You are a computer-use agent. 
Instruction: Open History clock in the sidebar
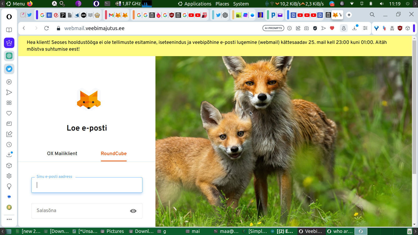click(9, 145)
